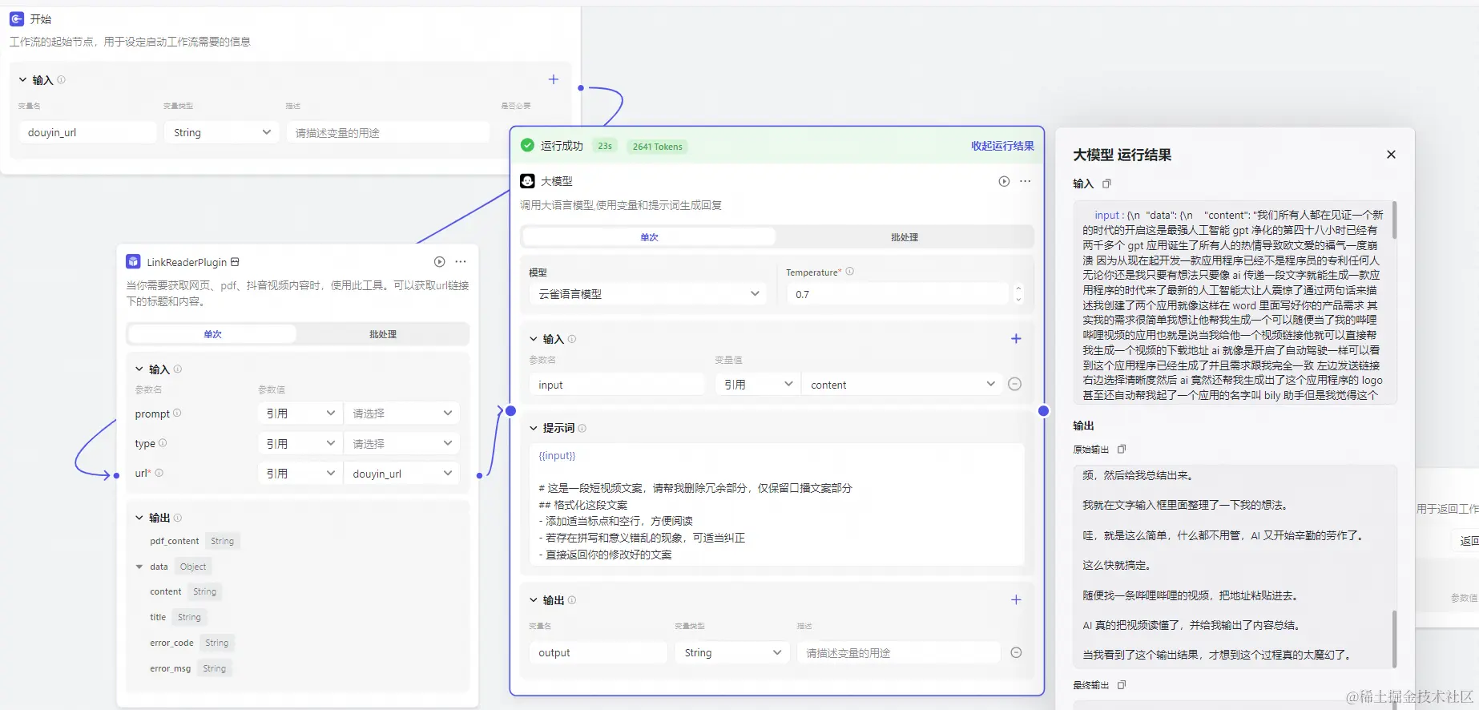Click the 大模型 node model icon
This screenshot has width=1479, height=710.
(x=527, y=181)
